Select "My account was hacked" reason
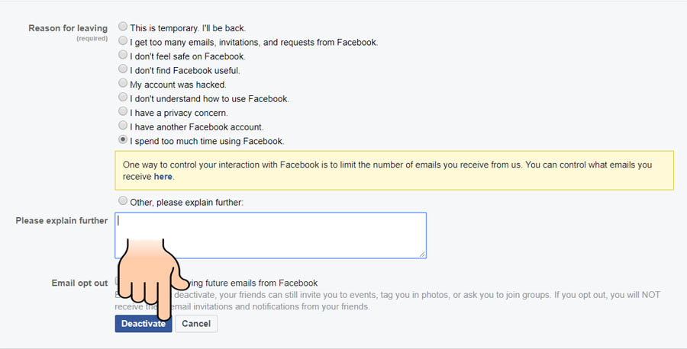 [123, 83]
